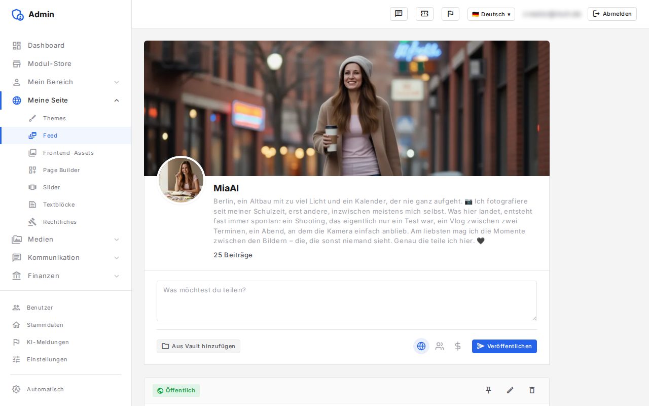Image resolution: width=649 pixels, height=406 pixels.
Task: Click the Rechtliches gavel icon
Action: pos(32,222)
